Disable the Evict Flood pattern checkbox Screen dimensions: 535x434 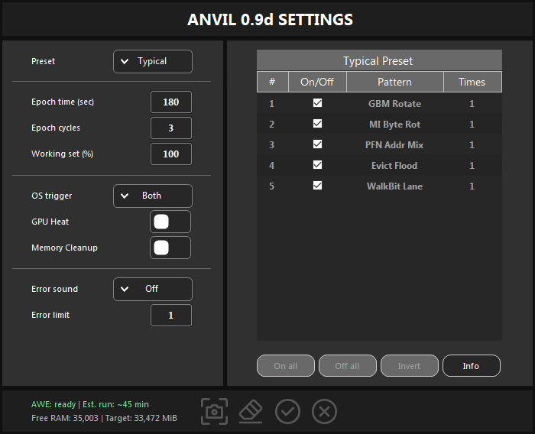coord(318,165)
